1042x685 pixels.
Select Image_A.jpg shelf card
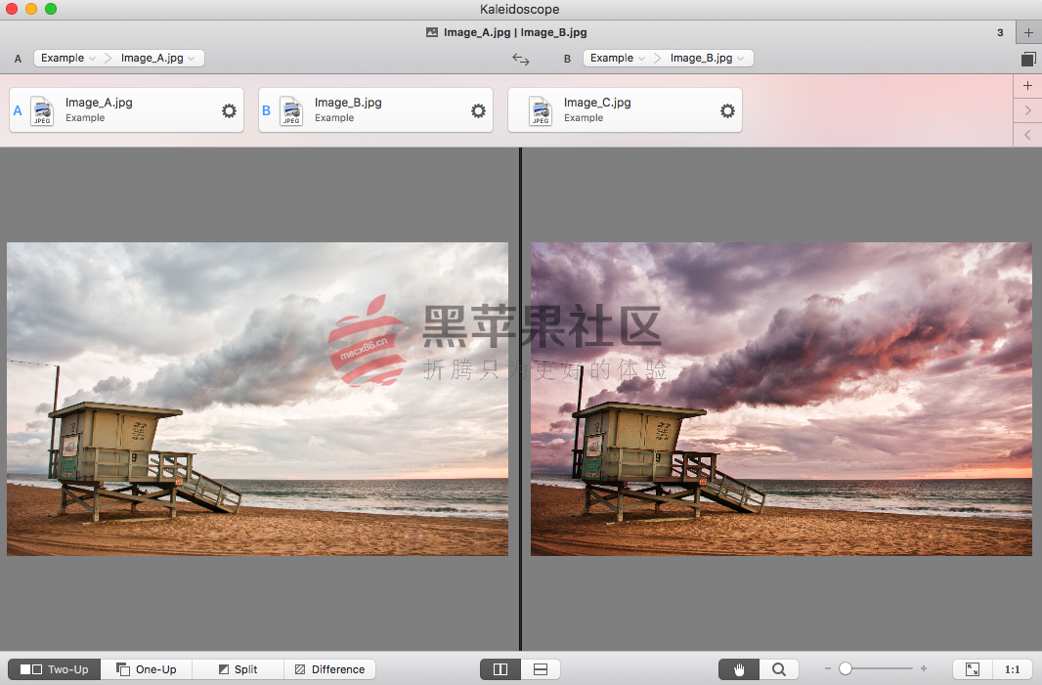click(x=126, y=110)
